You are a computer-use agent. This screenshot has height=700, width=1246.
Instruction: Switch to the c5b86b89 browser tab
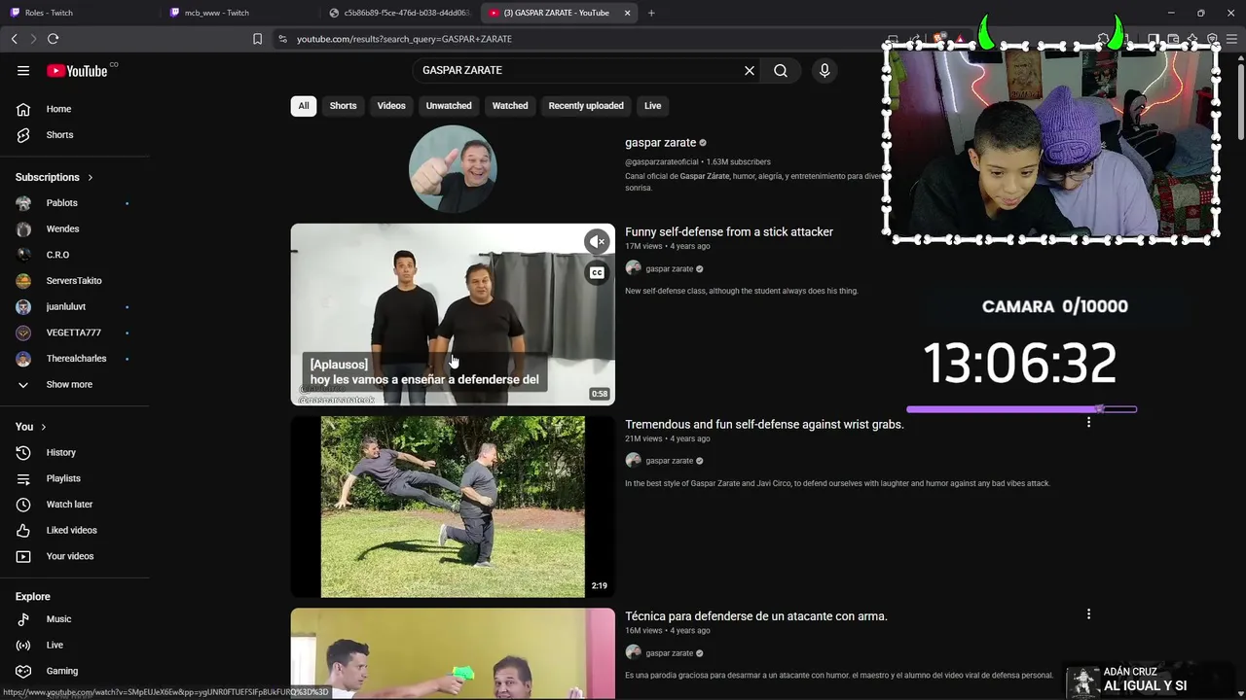point(399,13)
